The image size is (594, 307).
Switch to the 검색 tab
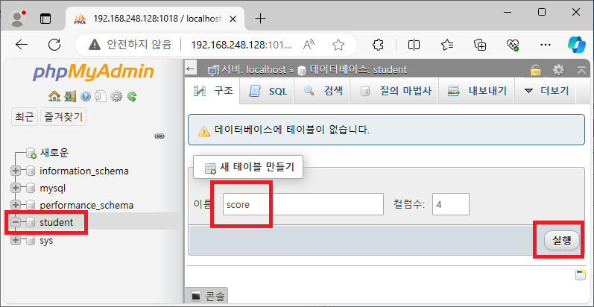[322, 91]
